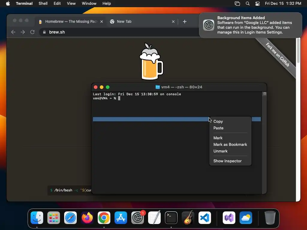
Task: Open the Trash in the Dock
Action: point(270,217)
